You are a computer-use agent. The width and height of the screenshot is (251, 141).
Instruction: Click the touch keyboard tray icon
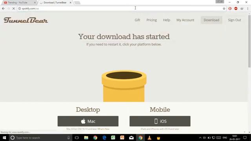(218, 137)
